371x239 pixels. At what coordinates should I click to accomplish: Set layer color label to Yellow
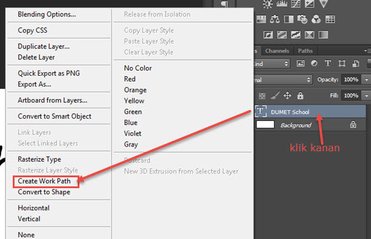pyautogui.click(x=134, y=101)
